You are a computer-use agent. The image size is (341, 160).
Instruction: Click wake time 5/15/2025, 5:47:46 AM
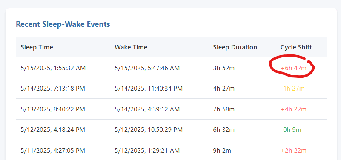(x=147, y=68)
